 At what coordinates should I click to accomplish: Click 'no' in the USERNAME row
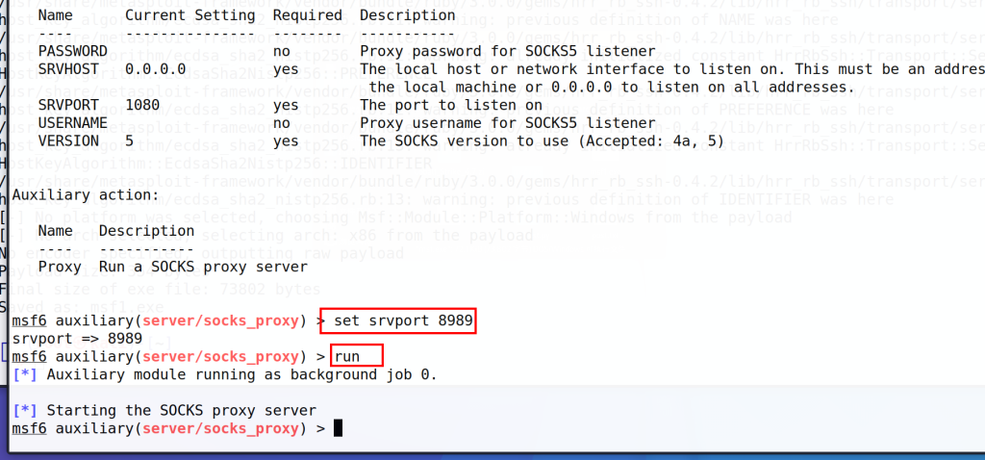pos(282,123)
